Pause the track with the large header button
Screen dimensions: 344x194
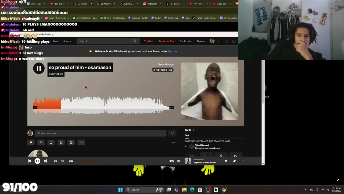tap(39, 68)
